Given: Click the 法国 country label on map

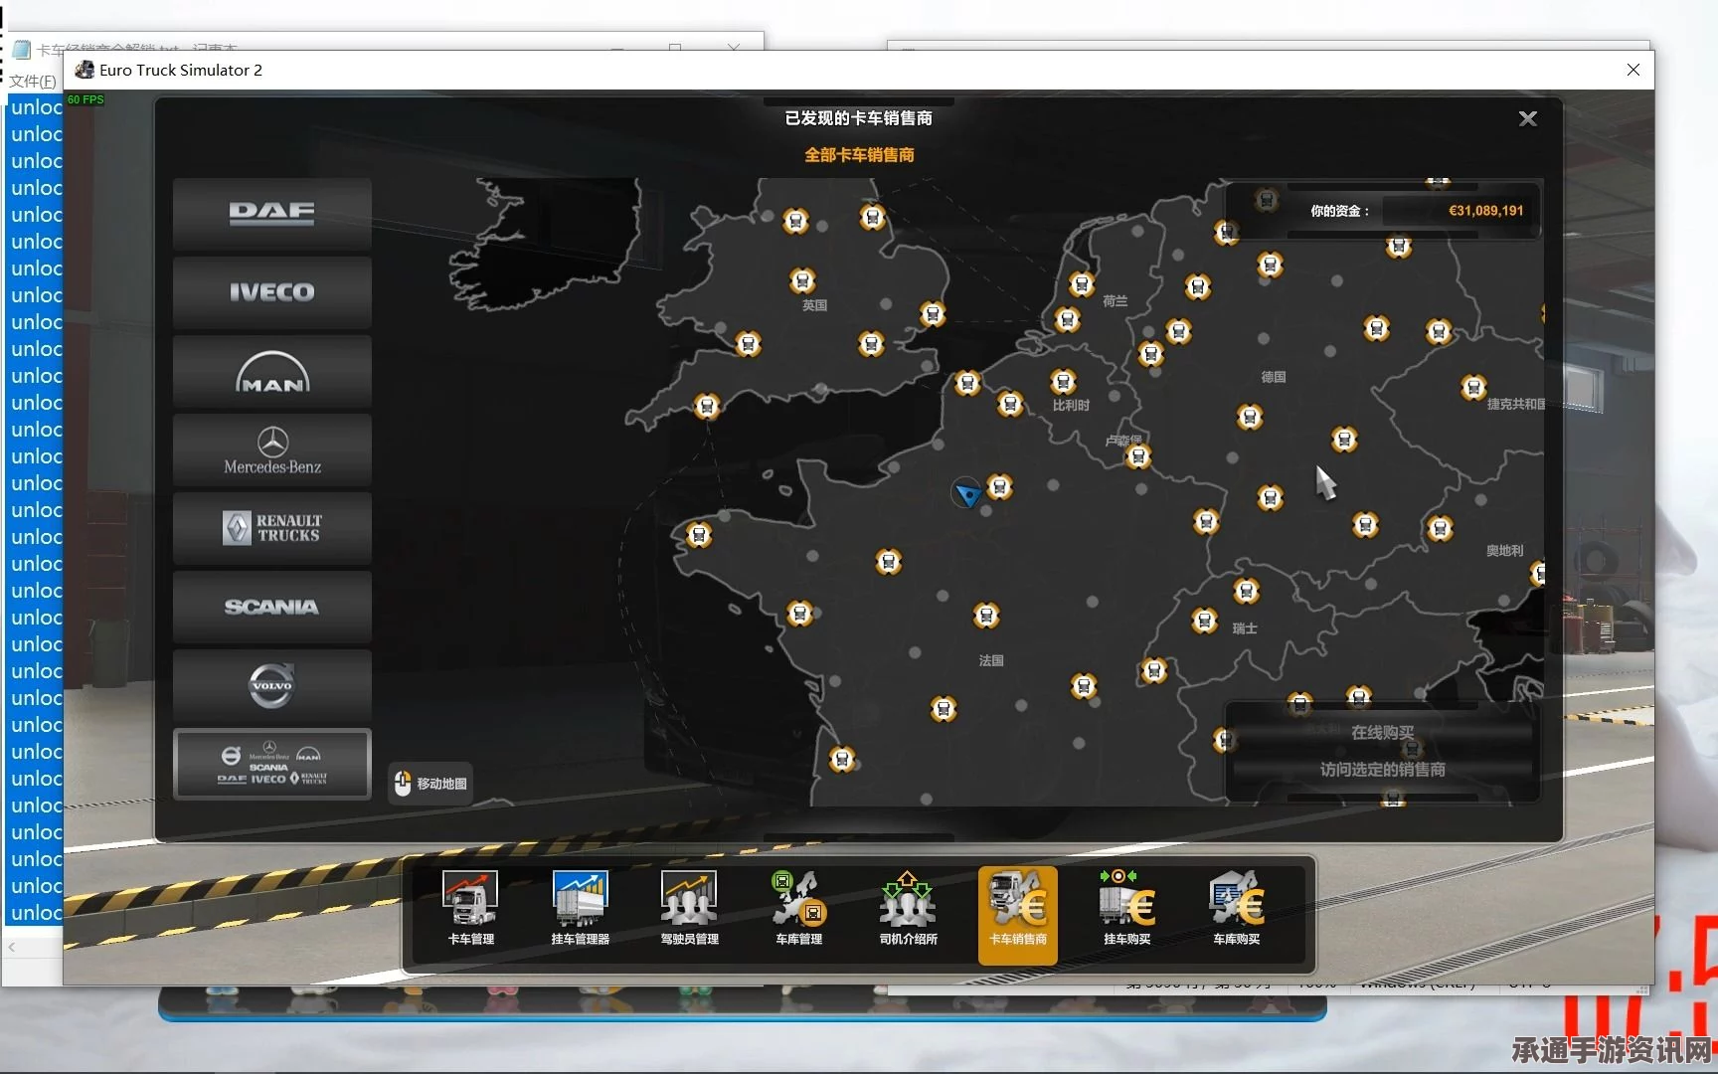Looking at the screenshot, I should pos(991,660).
